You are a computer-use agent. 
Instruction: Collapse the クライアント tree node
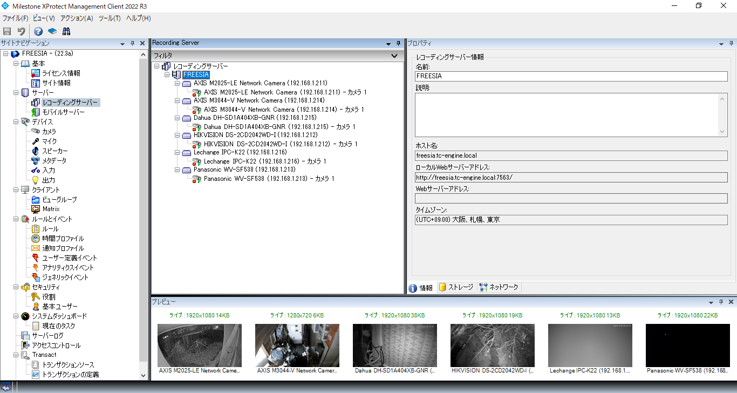(16, 190)
